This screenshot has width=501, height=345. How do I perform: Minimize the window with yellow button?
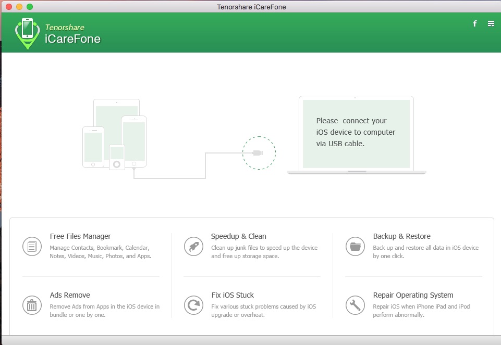click(19, 7)
